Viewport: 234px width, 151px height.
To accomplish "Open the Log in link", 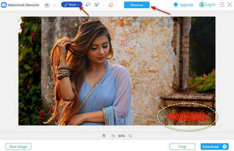I will [210, 5].
